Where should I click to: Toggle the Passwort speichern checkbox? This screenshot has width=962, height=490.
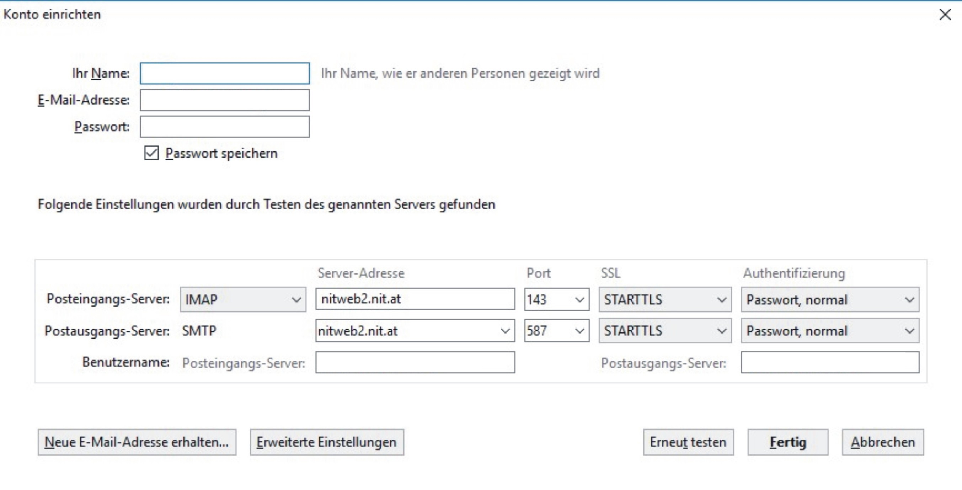pyautogui.click(x=151, y=153)
